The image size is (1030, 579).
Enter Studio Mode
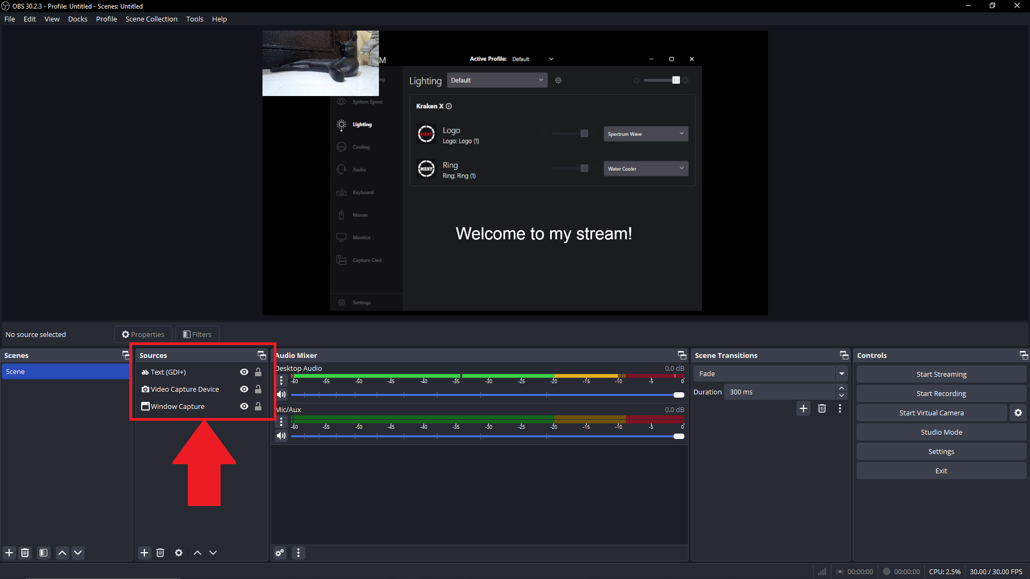[941, 431]
